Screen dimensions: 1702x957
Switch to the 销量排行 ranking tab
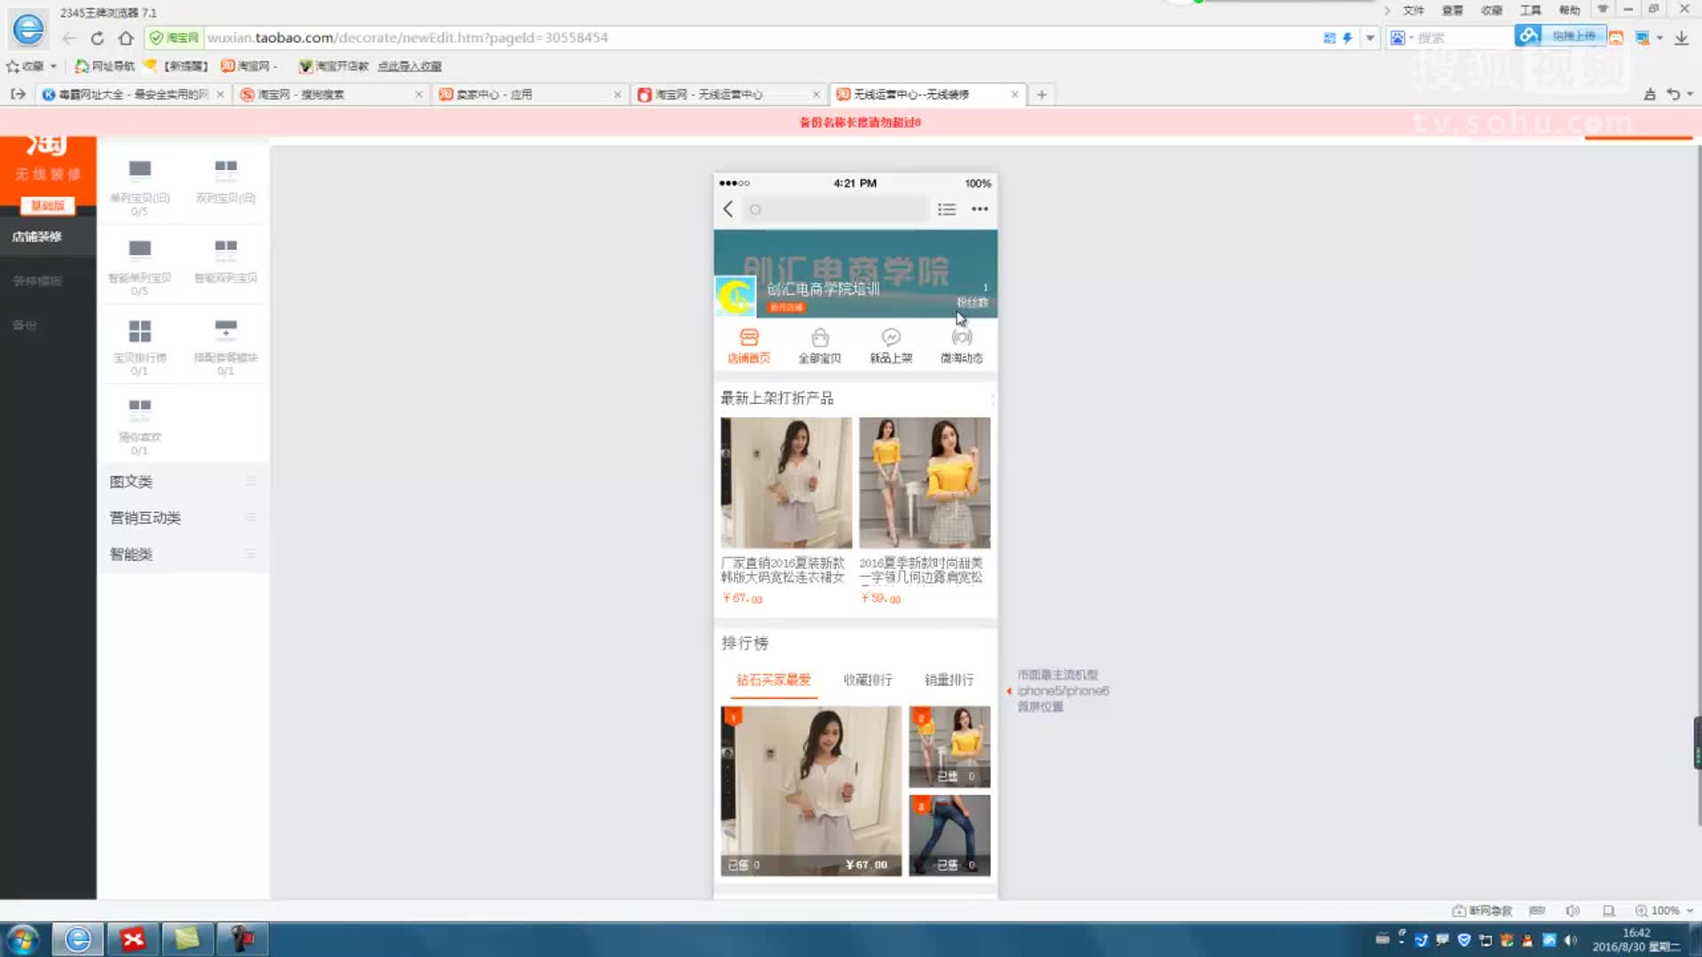949,680
